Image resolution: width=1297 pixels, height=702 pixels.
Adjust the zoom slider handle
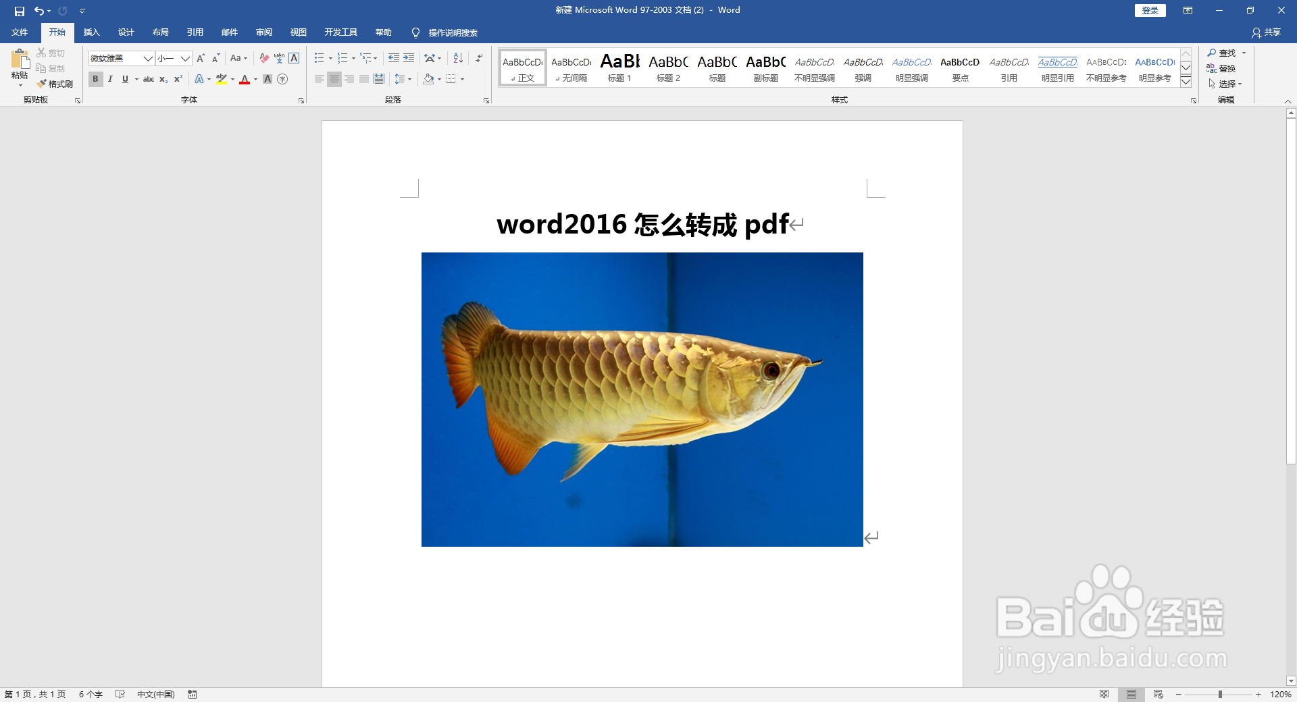click(1220, 694)
